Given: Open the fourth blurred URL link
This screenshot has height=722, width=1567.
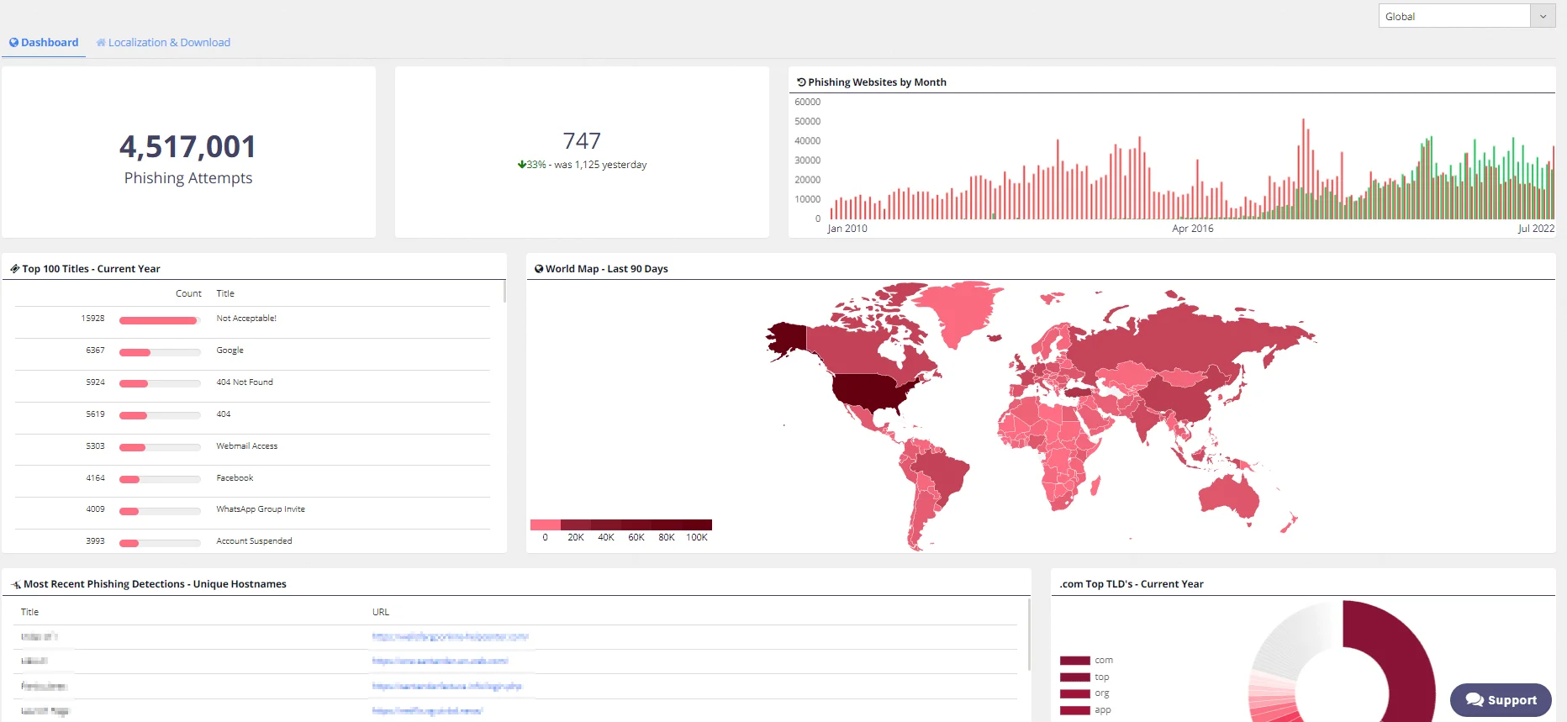Looking at the screenshot, I should [x=427, y=711].
